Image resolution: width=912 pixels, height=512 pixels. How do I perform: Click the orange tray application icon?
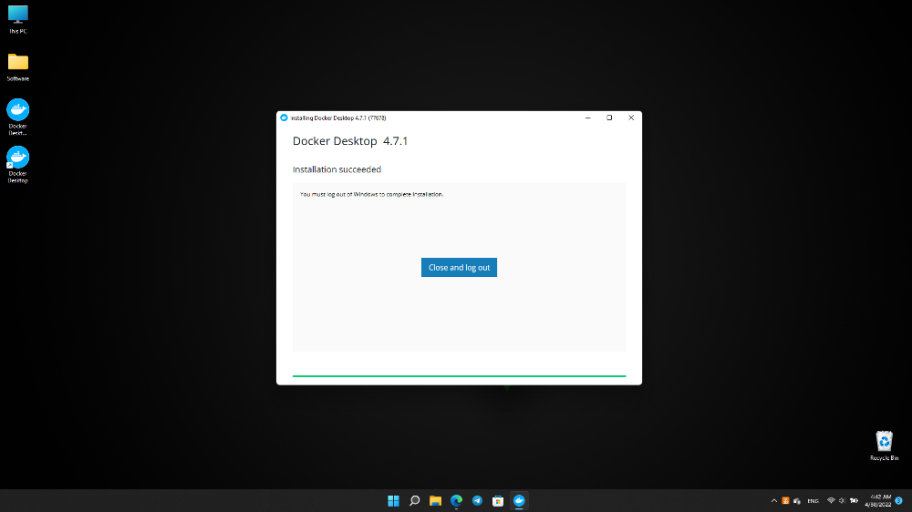786,500
